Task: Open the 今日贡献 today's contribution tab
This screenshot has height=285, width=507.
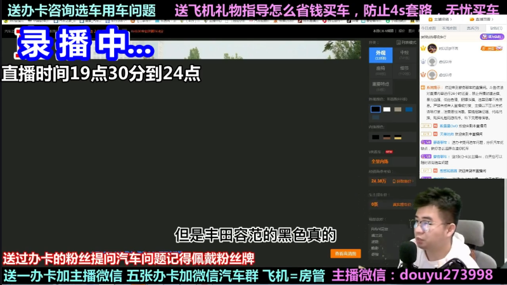Action: (x=428, y=28)
